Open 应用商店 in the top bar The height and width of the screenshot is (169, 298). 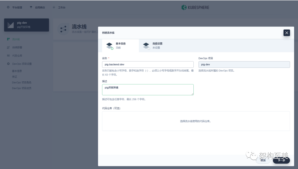pyautogui.click(x=40, y=7)
